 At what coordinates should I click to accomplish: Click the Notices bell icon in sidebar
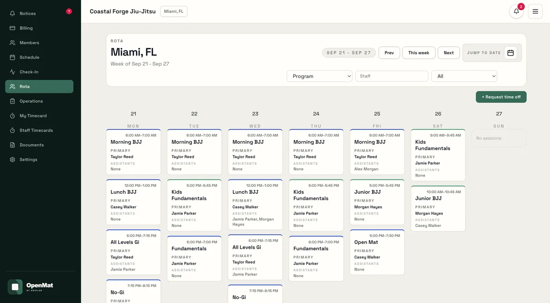click(x=12, y=13)
